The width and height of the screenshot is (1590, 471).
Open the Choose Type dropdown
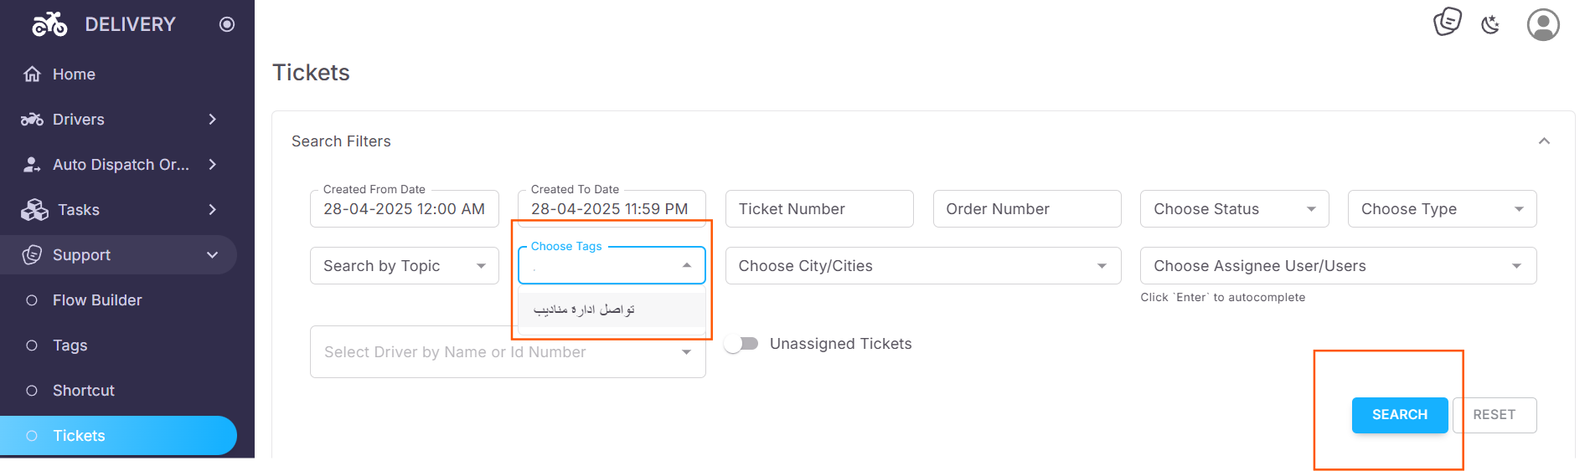pos(1442,209)
